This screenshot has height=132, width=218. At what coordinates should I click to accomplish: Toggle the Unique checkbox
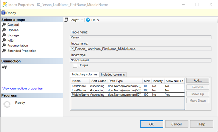(75, 66)
